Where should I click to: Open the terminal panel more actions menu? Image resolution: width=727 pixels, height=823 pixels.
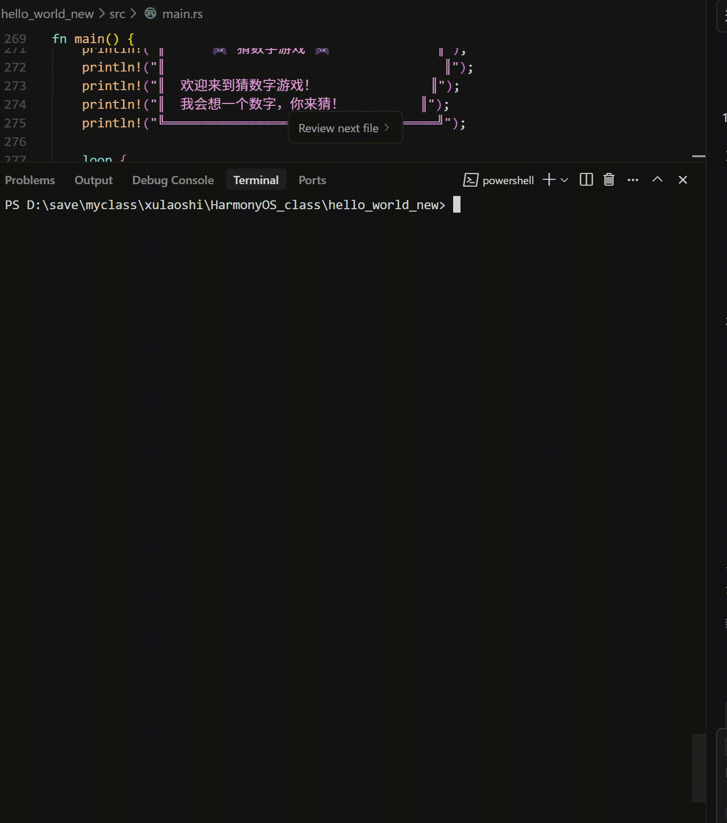click(633, 180)
